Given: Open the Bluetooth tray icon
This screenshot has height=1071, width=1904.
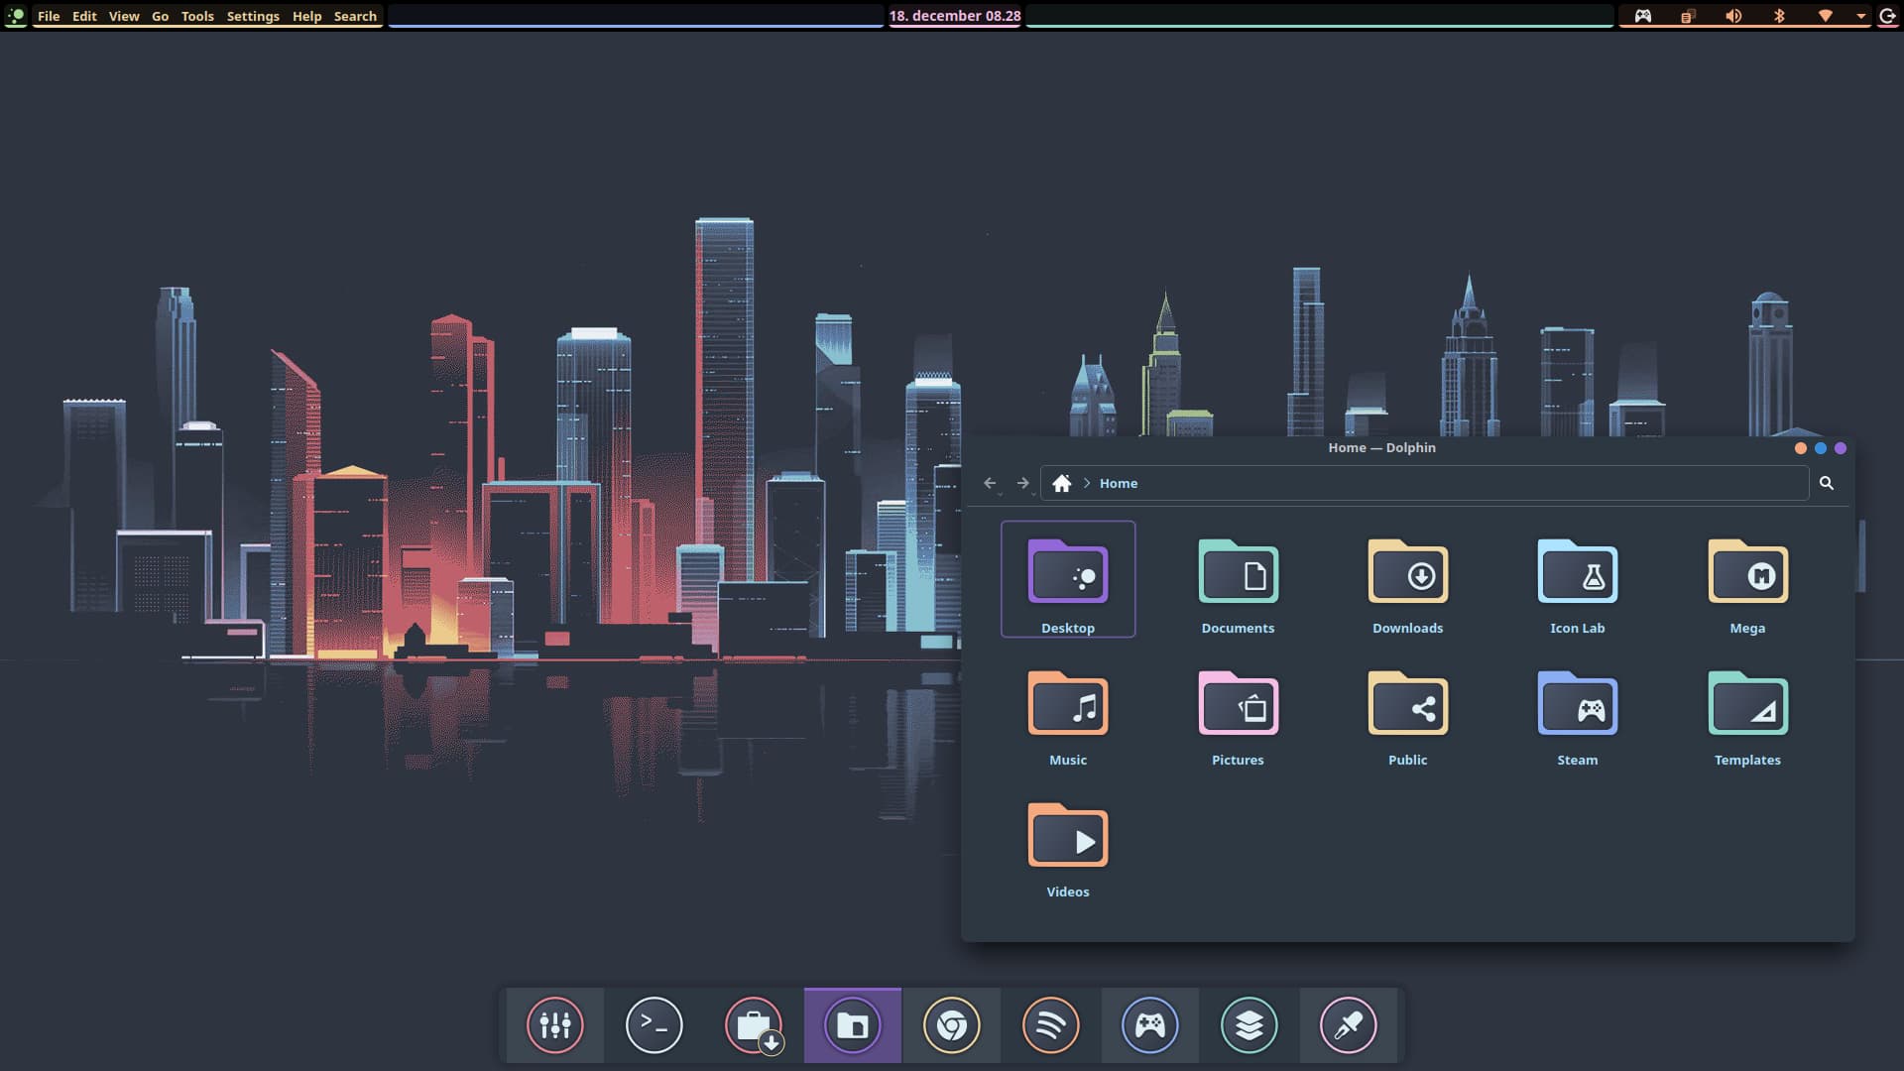Looking at the screenshot, I should point(1779,16).
